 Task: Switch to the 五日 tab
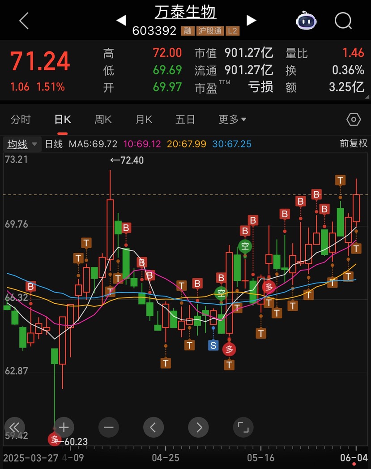(x=185, y=119)
